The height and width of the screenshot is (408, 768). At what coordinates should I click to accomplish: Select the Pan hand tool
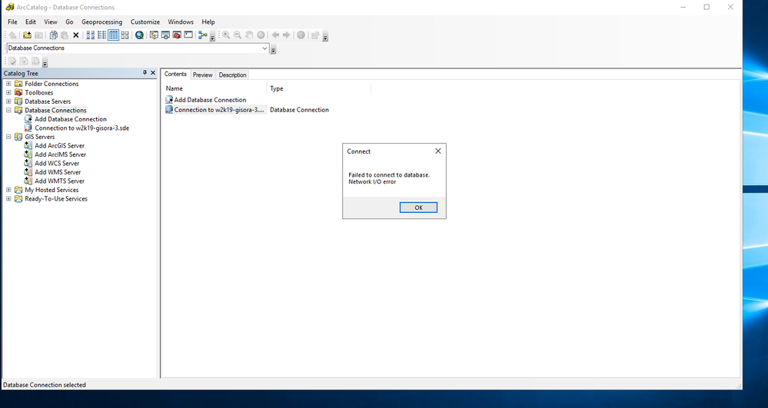249,35
